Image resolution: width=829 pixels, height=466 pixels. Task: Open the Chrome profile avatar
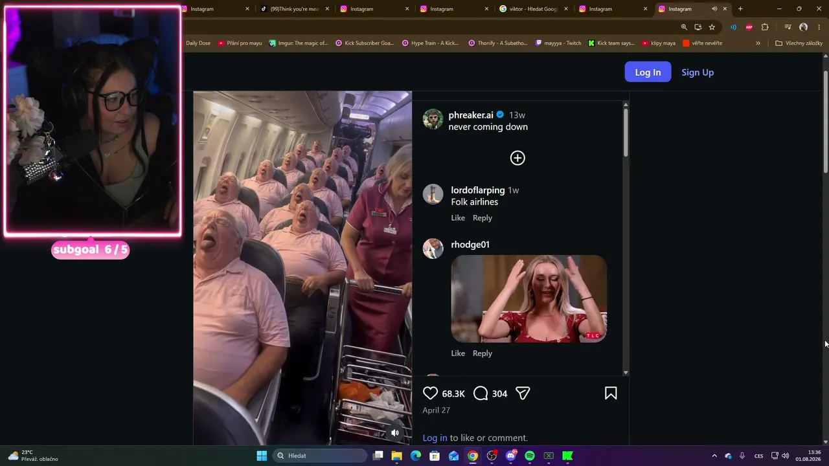click(803, 27)
